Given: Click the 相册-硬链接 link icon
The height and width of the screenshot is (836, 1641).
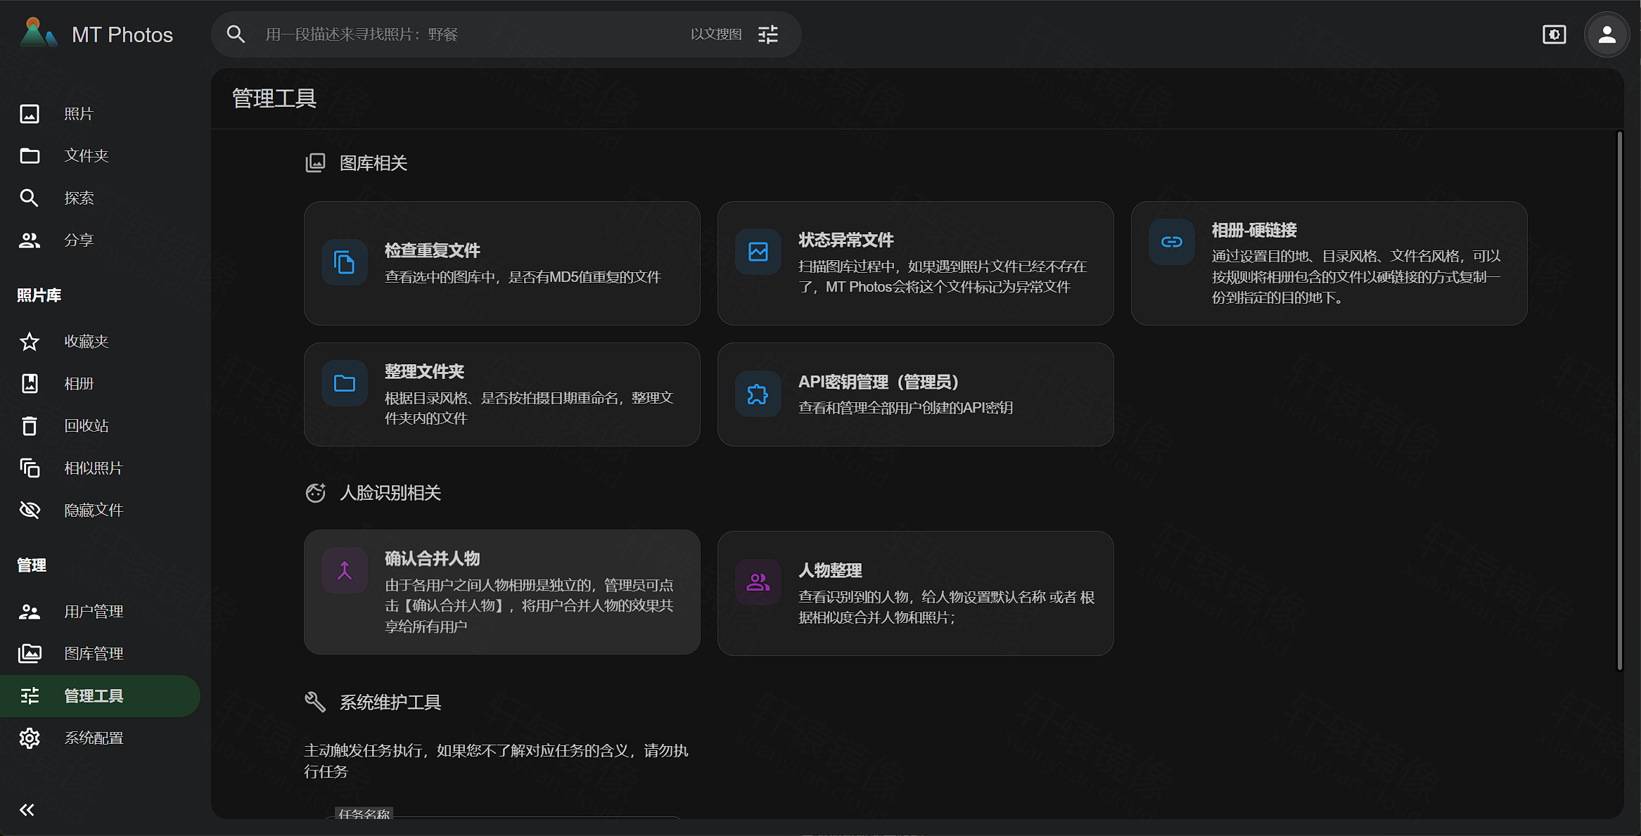Looking at the screenshot, I should point(1172,242).
